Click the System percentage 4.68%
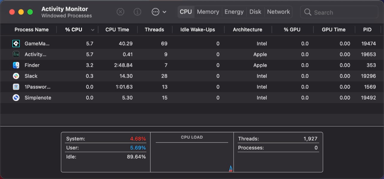 (138, 139)
